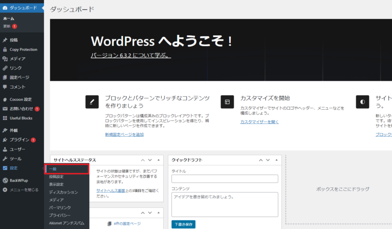Viewport: 392px width, 229px height.
Task: Click the リンク chain icon
Action: [5, 68]
